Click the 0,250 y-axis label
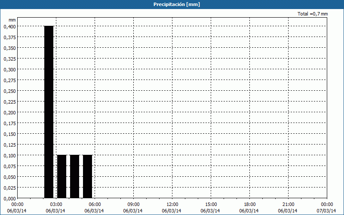The image size is (344, 215). click(x=9, y=91)
